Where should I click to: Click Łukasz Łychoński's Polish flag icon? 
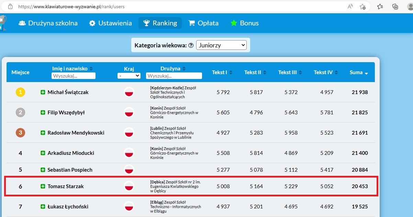pyautogui.click(x=129, y=206)
